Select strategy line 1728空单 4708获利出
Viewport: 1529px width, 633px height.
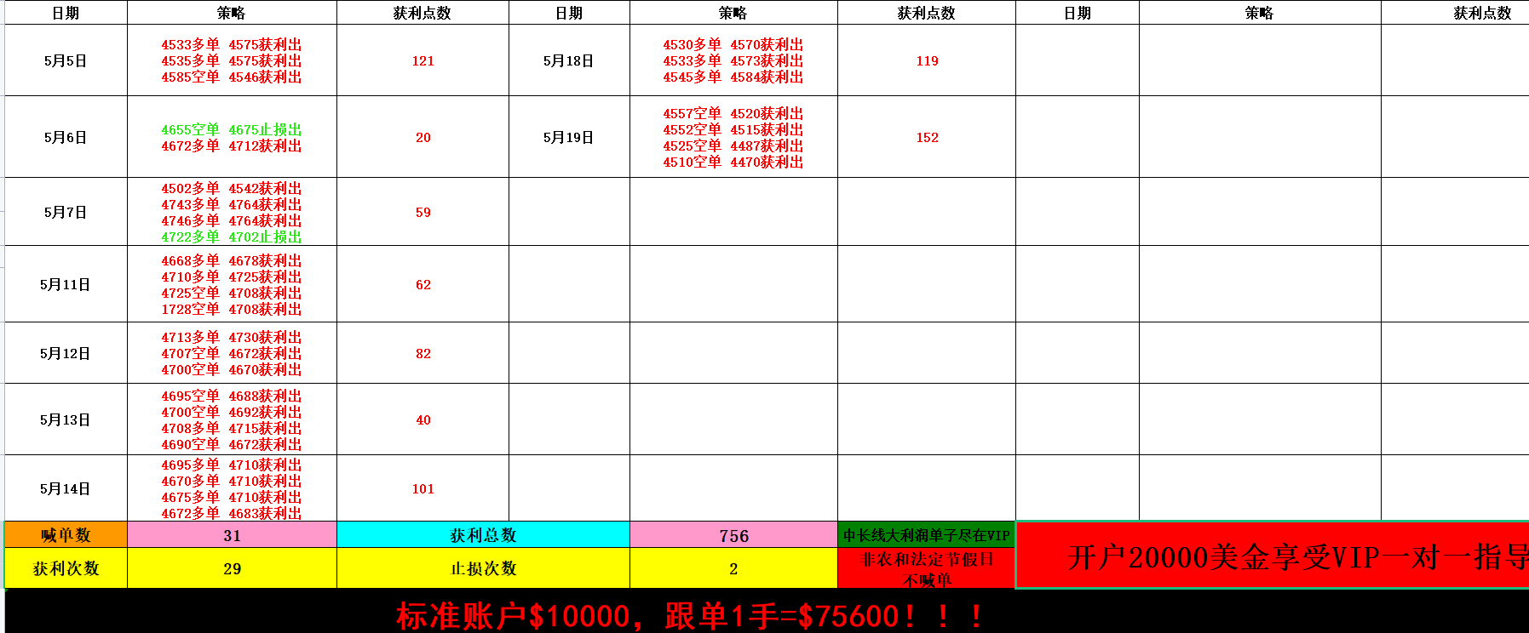[x=232, y=309]
